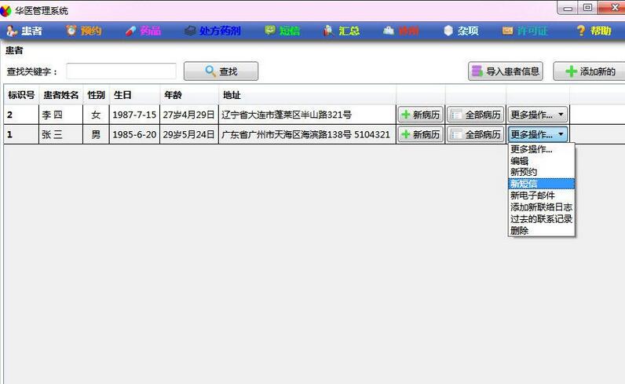625x384 pixels.
Task: Open the 患者 patients module icon
Action: 12,31
